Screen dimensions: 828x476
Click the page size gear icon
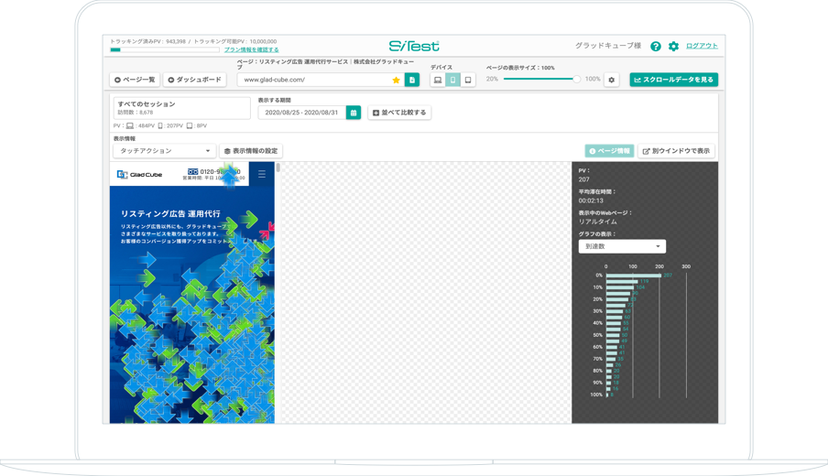point(612,80)
